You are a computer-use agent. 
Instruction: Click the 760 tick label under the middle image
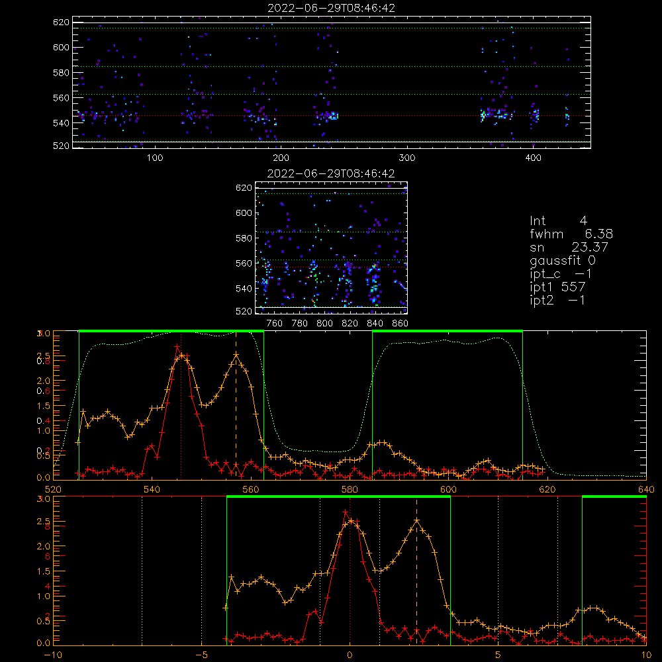(275, 324)
